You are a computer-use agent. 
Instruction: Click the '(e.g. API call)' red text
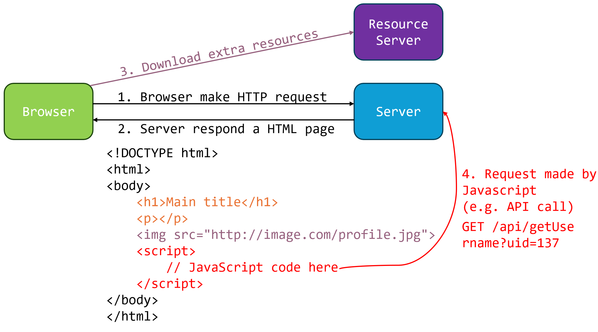click(x=518, y=207)
